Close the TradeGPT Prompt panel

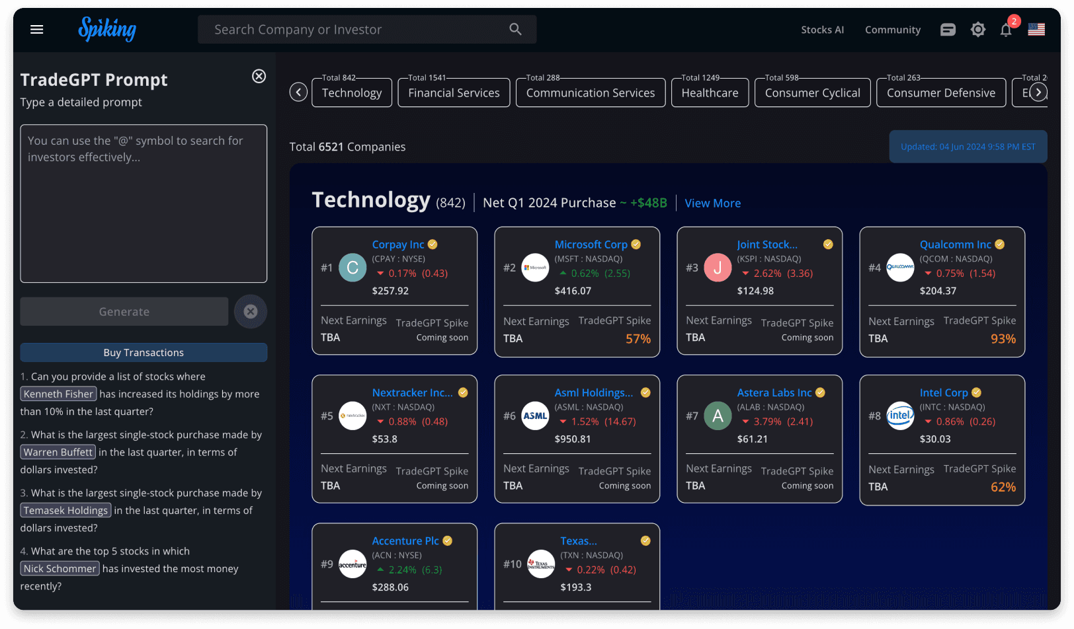click(259, 76)
